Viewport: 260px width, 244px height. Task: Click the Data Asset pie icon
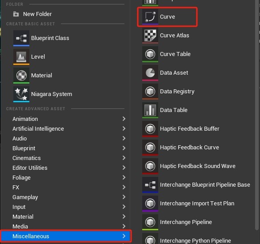[x=150, y=73]
